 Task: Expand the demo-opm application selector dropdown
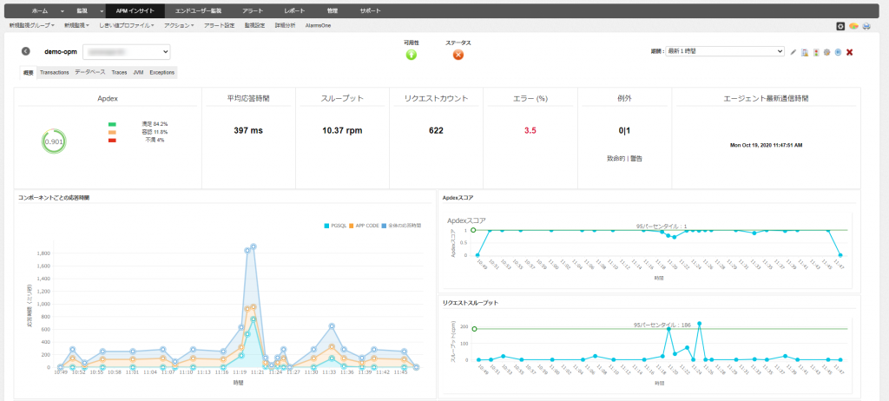tap(127, 52)
